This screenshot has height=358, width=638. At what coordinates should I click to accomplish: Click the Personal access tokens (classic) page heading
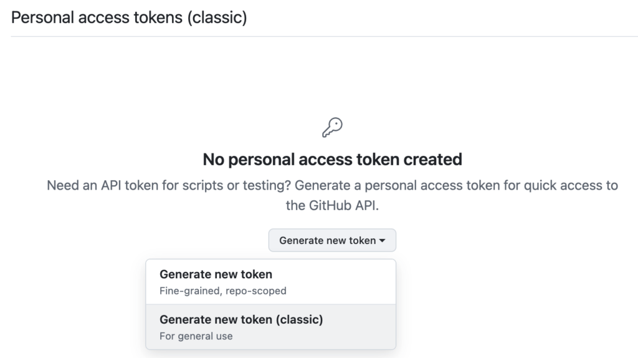tap(129, 17)
